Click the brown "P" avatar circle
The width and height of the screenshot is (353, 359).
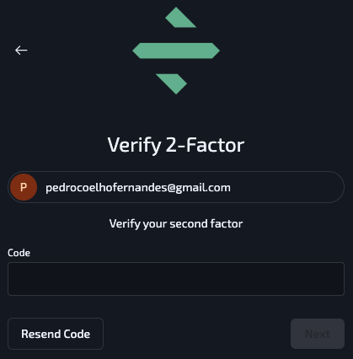click(24, 187)
